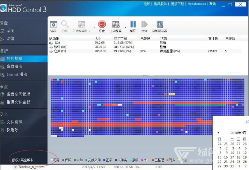Screen dimensions: 249x170
Task: Open 磁盘空间管理 in the sidebar
Action: tap(18, 94)
